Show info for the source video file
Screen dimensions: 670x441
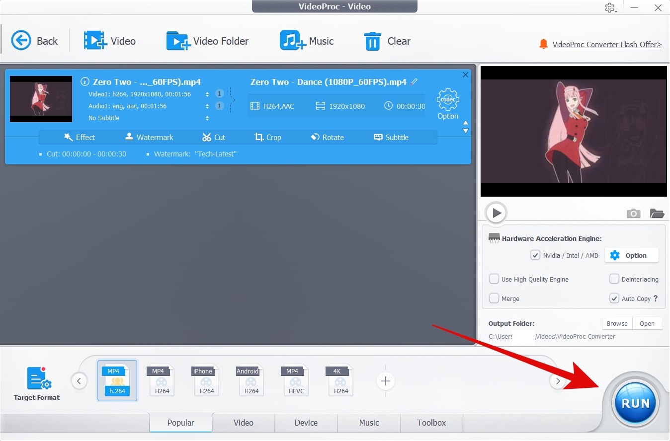85,82
